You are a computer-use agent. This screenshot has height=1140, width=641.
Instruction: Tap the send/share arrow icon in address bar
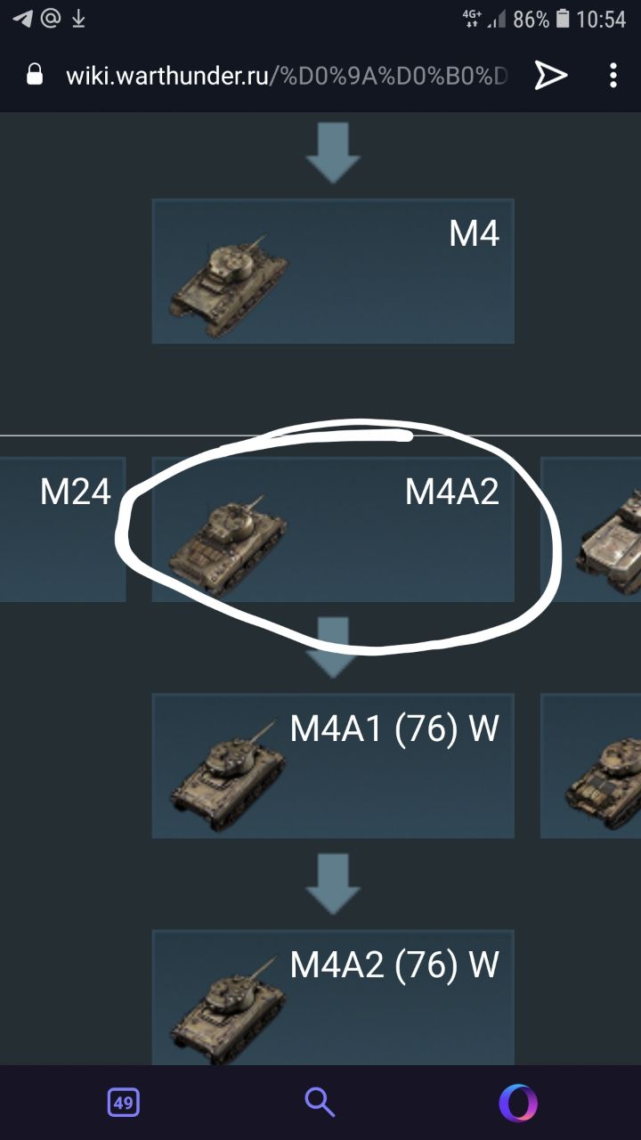[550, 76]
